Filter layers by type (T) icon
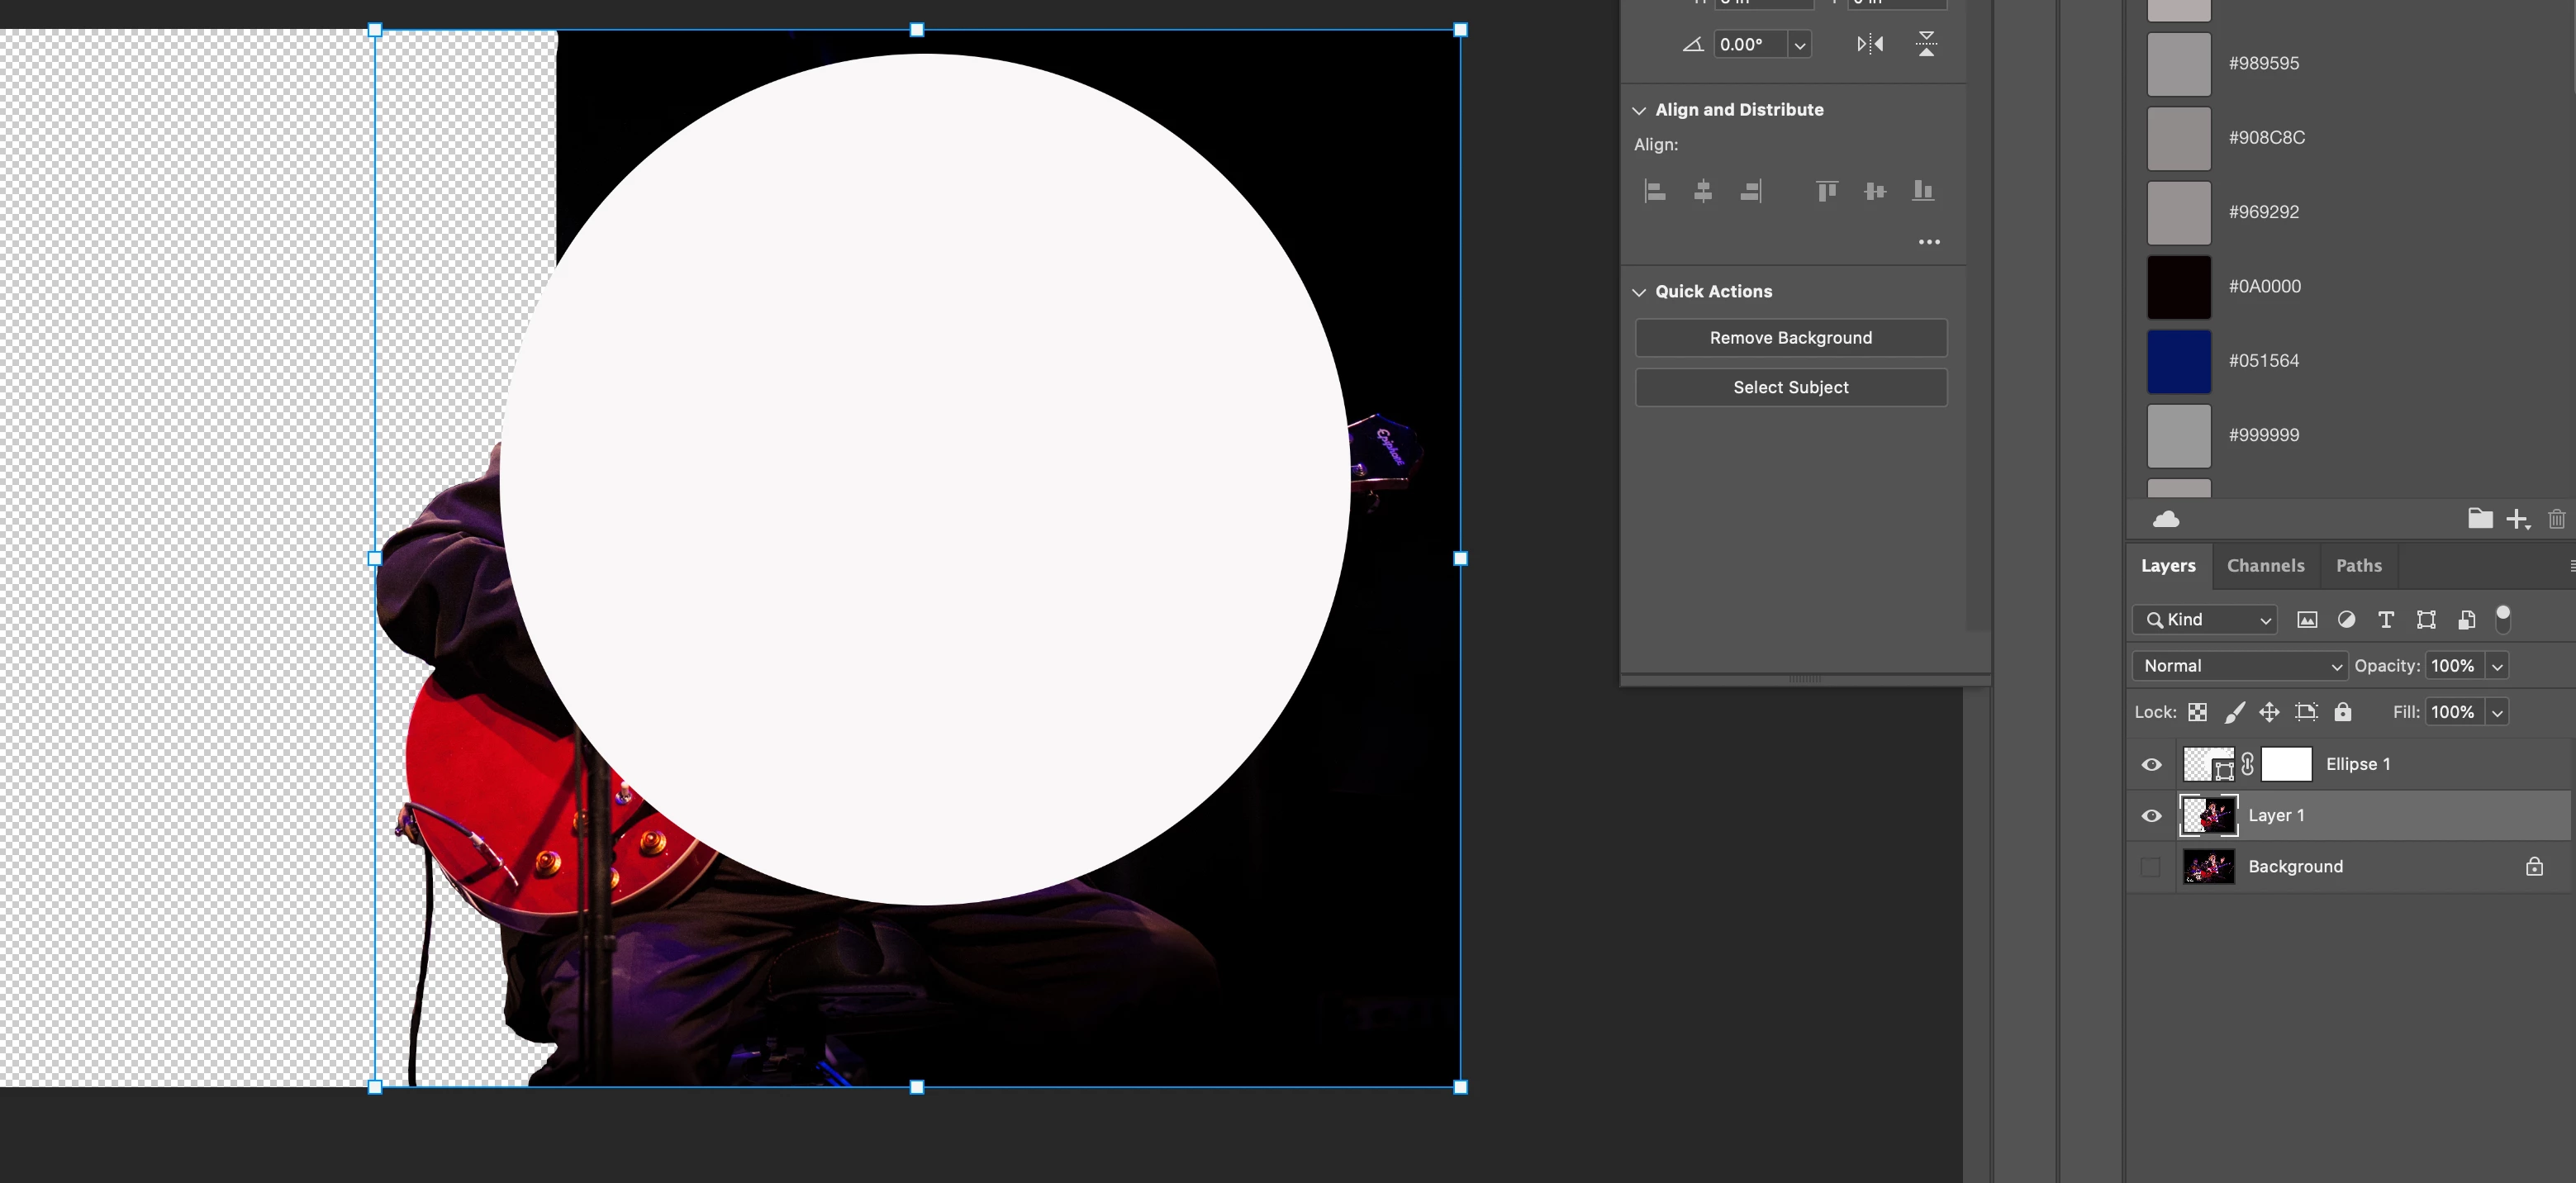Viewport: 2576px width, 1183px height. pyautogui.click(x=2385, y=620)
